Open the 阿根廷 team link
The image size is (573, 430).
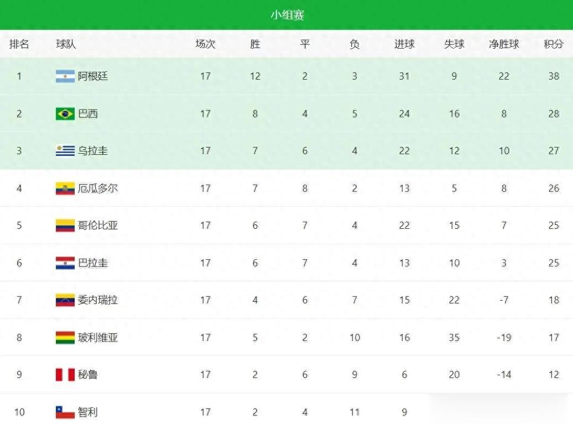(x=93, y=76)
